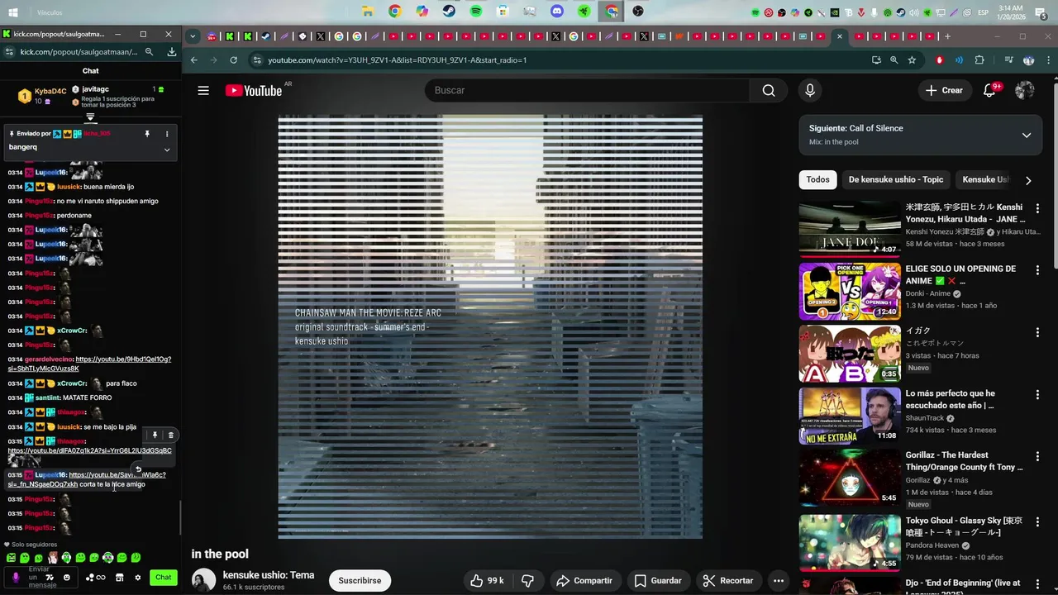
Task: Click the points infinity icon in chat
Action: coord(95,578)
